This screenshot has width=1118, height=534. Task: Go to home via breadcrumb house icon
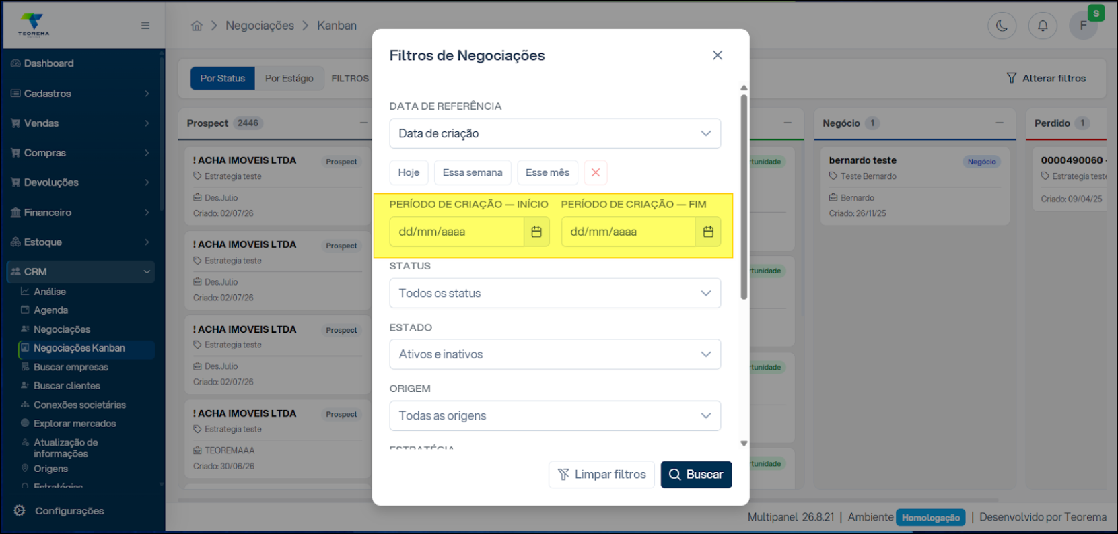[197, 26]
